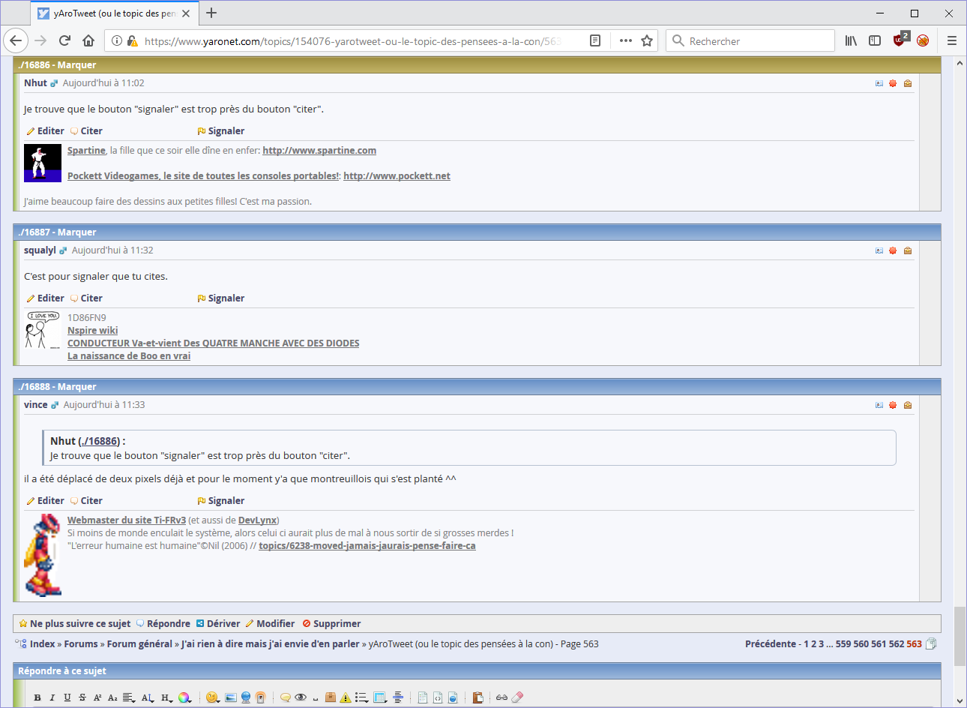Select the yAroTweet browser tab
The height and width of the screenshot is (708, 967).
tap(114, 13)
